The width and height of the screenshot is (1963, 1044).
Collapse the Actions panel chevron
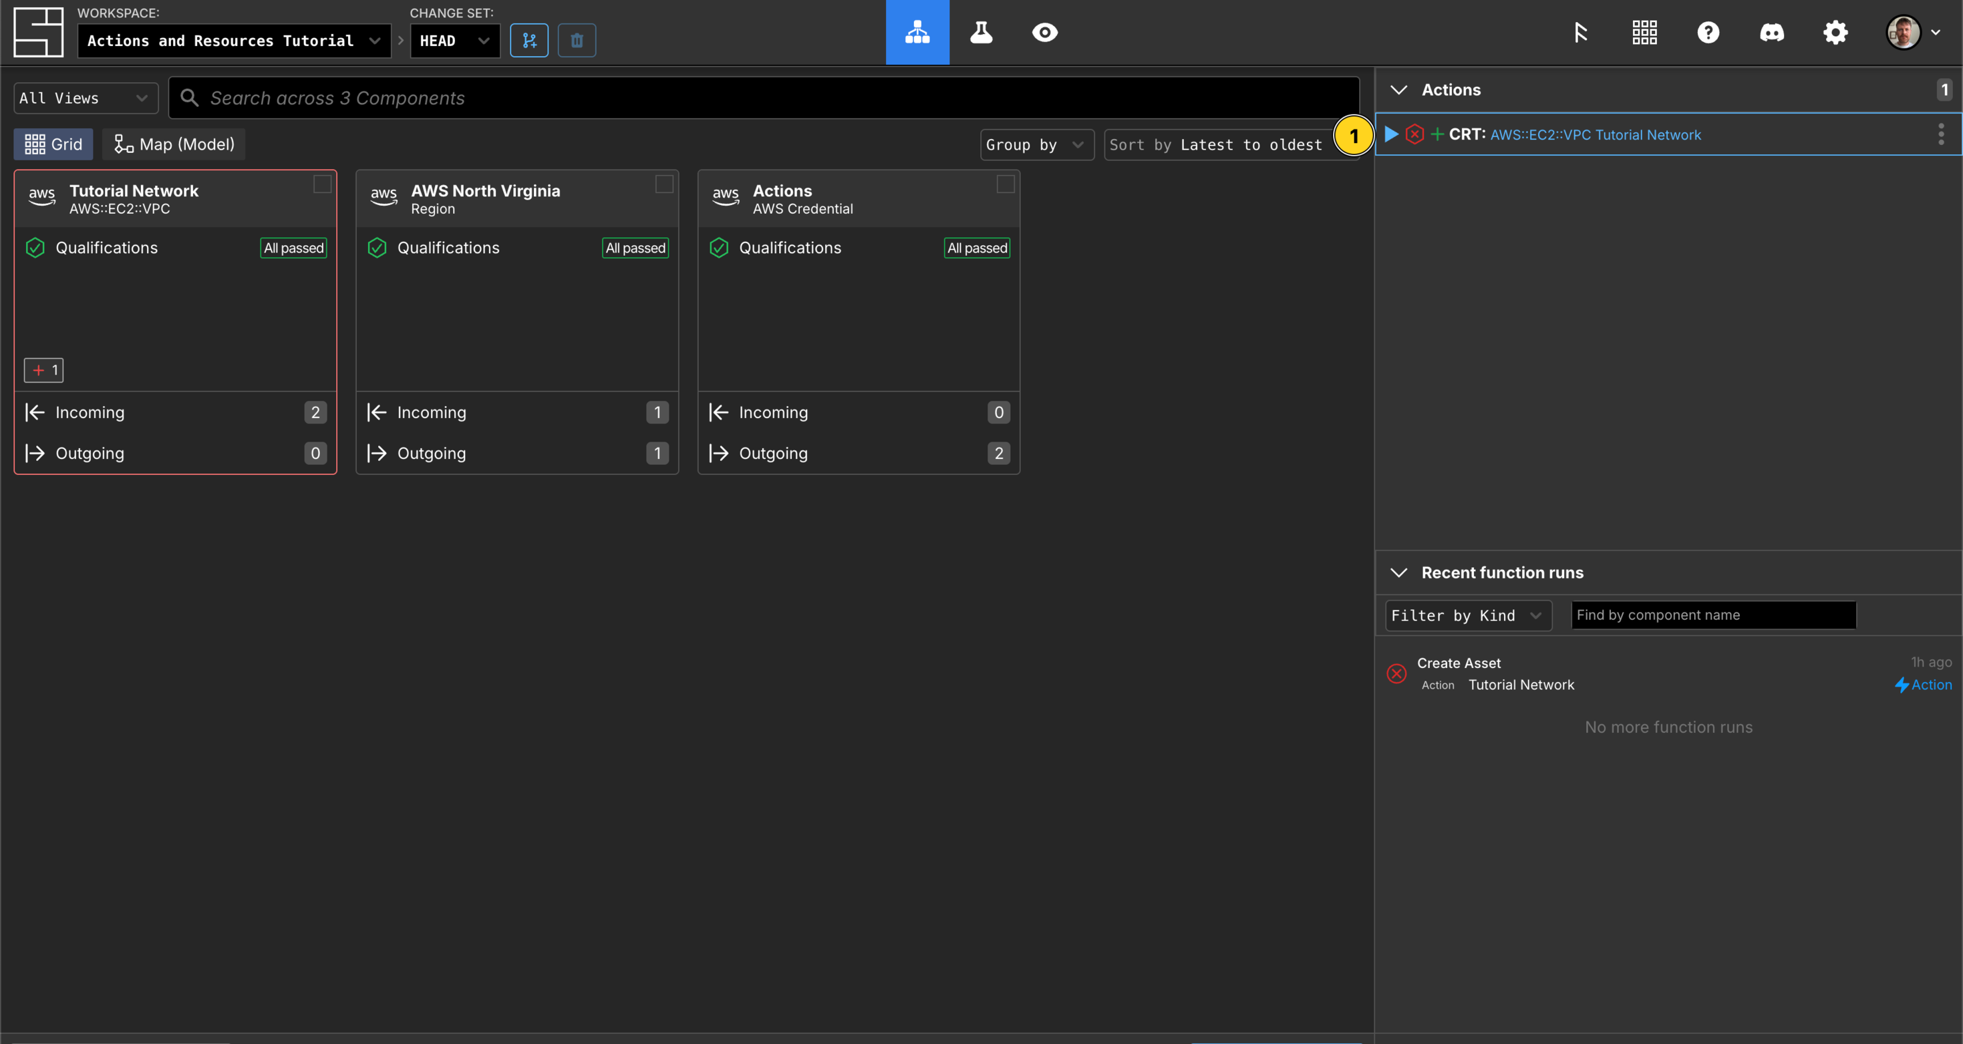coord(1399,90)
